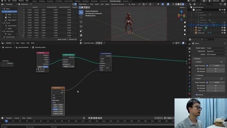Open the Device GPU Compute dropdown

pos(216,54)
